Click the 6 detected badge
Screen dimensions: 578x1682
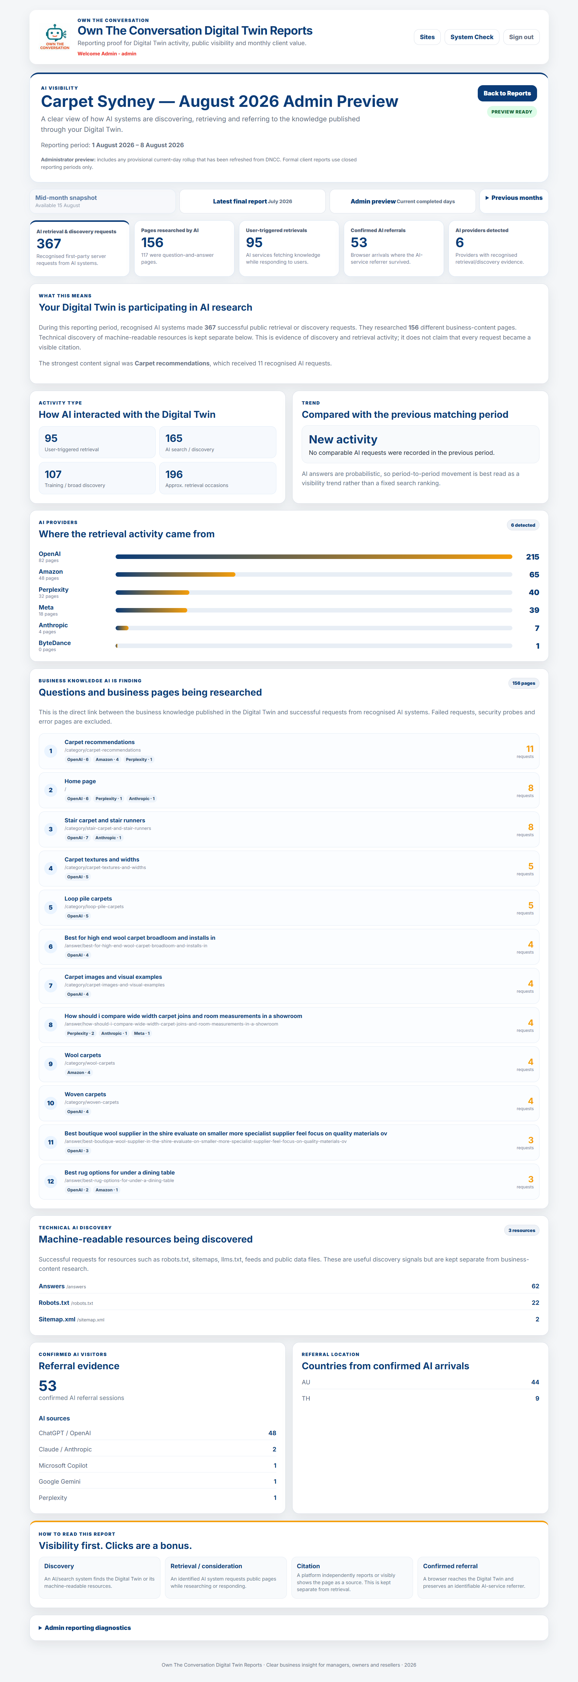click(x=523, y=525)
